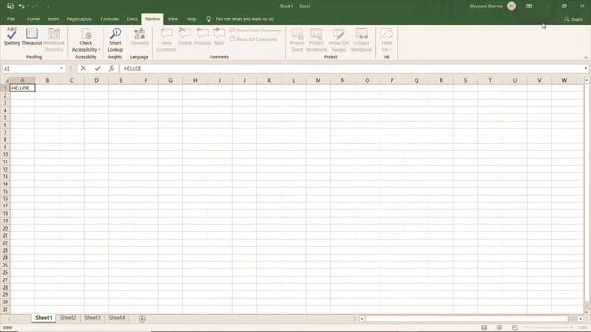Image resolution: width=591 pixels, height=332 pixels.
Task: Click Protect Sheet
Action: (297, 39)
